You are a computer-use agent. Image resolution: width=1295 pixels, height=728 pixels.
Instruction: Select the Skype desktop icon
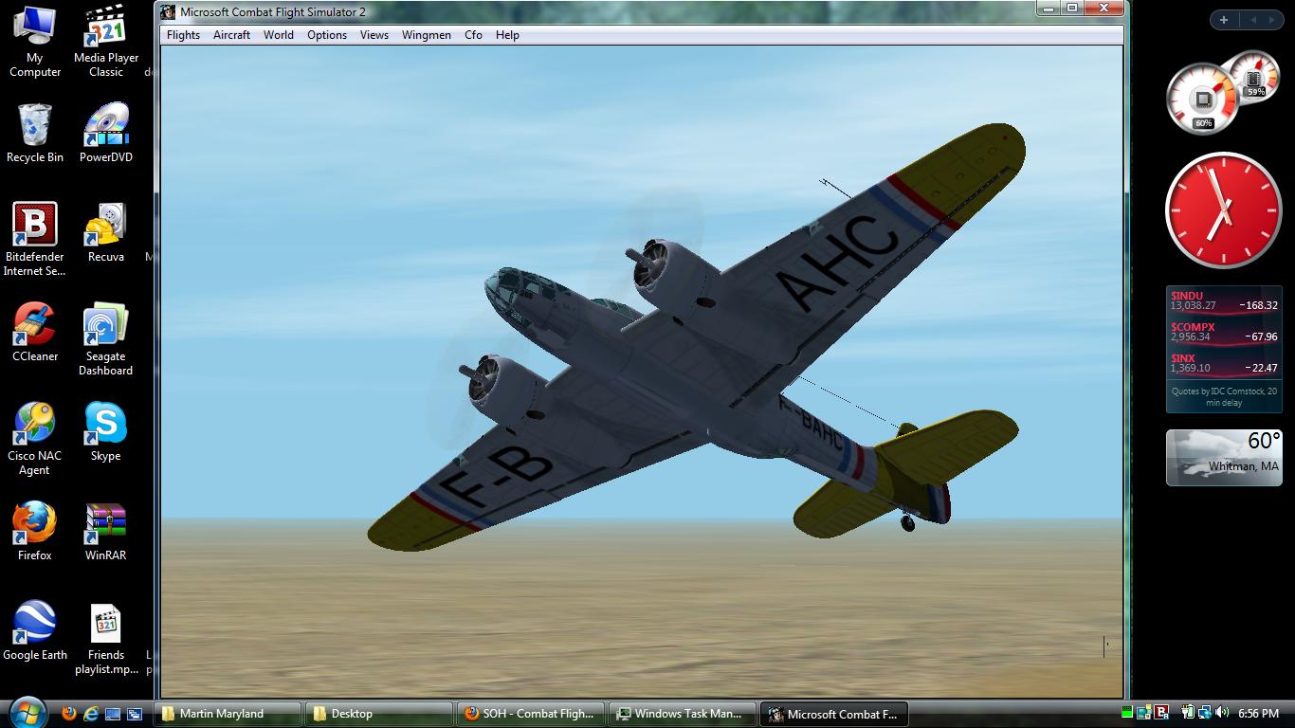pos(105,431)
